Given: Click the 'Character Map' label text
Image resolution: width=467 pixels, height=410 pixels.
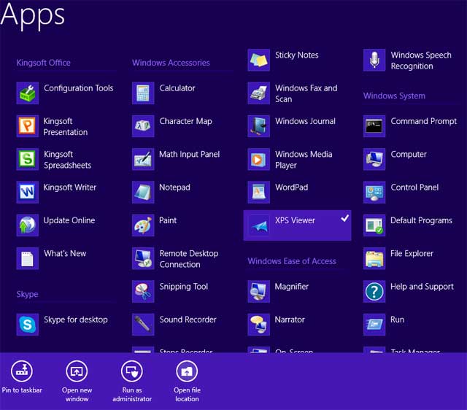Looking at the screenshot, I should [x=185, y=121].
